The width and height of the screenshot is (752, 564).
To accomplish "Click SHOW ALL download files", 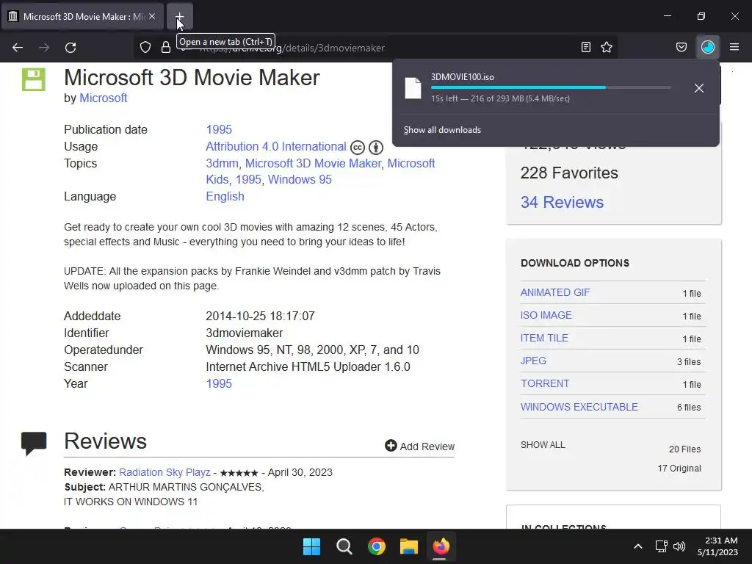I will [543, 444].
